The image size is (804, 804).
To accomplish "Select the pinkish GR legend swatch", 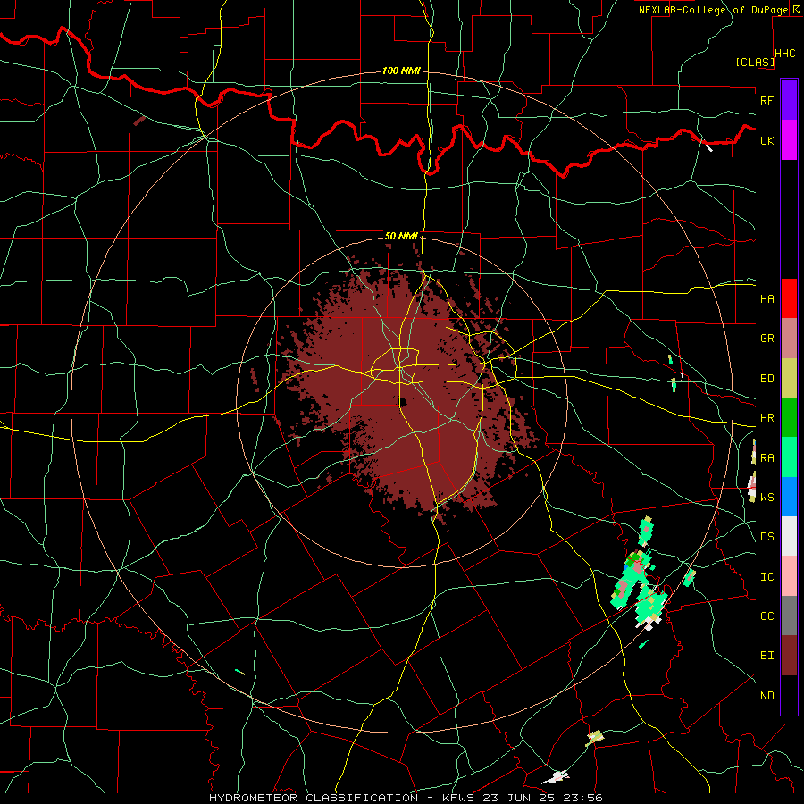I will (x=789, y=339).
